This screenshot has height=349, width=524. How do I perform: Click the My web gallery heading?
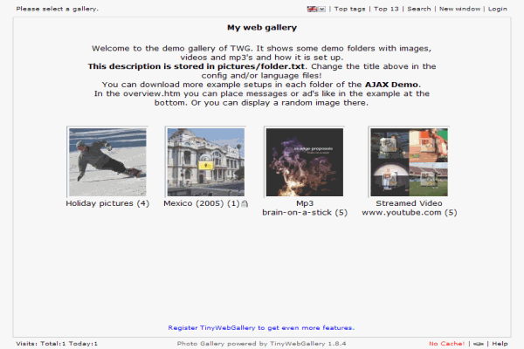(262, 27)
